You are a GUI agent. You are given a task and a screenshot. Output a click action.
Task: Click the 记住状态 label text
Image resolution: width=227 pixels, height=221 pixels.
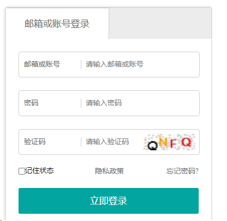tap(40, 170)
